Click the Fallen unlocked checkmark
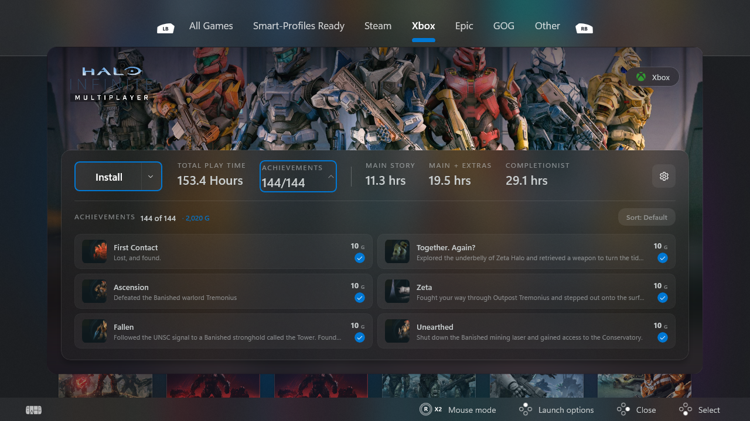 pos(360,337)
